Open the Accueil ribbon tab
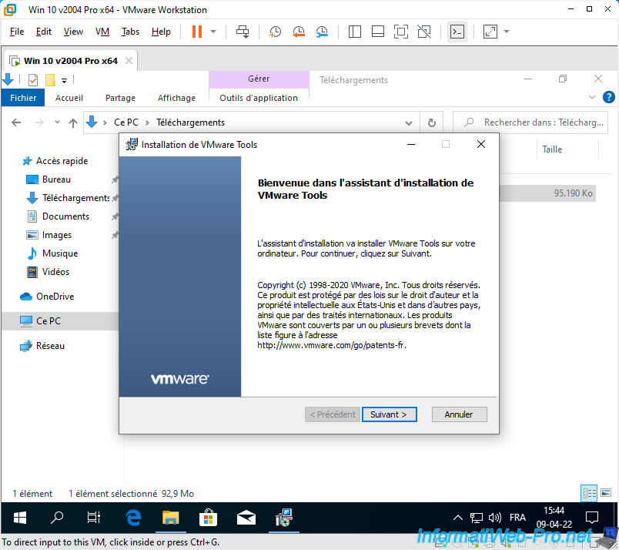This screenshot has width=619, height=550. click(x=69, y=98)
